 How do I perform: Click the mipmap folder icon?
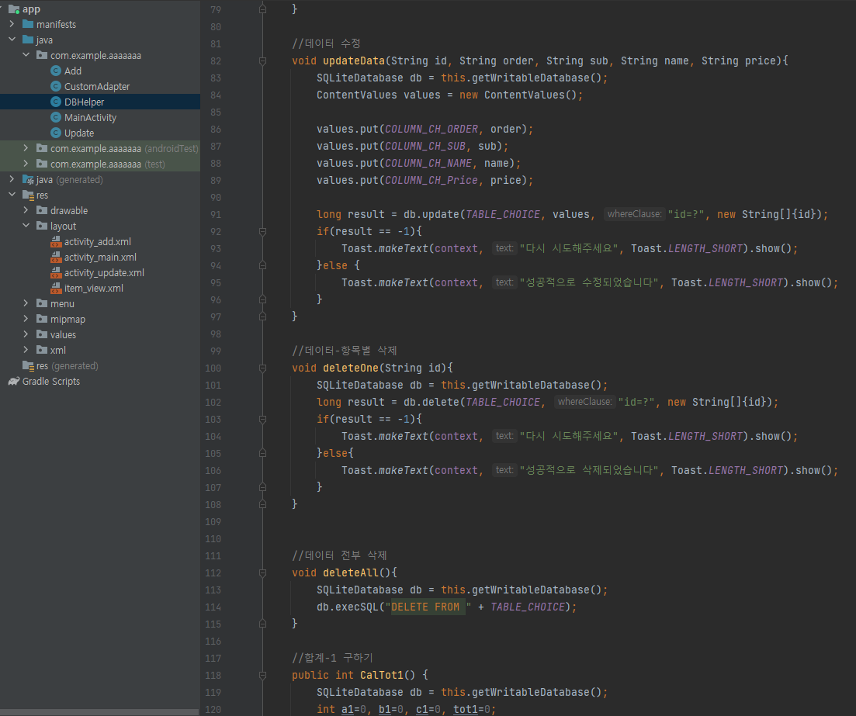click(x=42, y=320)
